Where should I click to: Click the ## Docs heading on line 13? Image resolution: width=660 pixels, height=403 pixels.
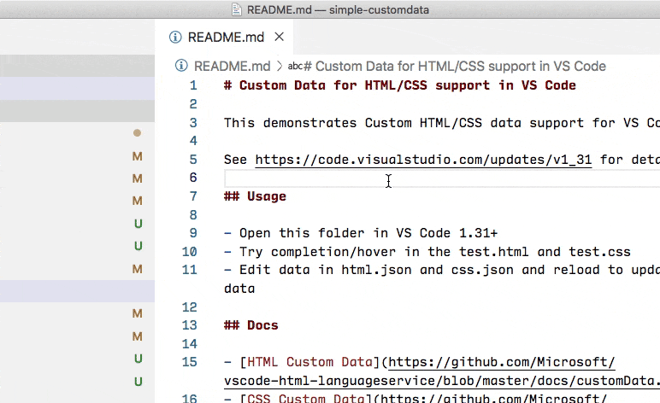point(250,325)
